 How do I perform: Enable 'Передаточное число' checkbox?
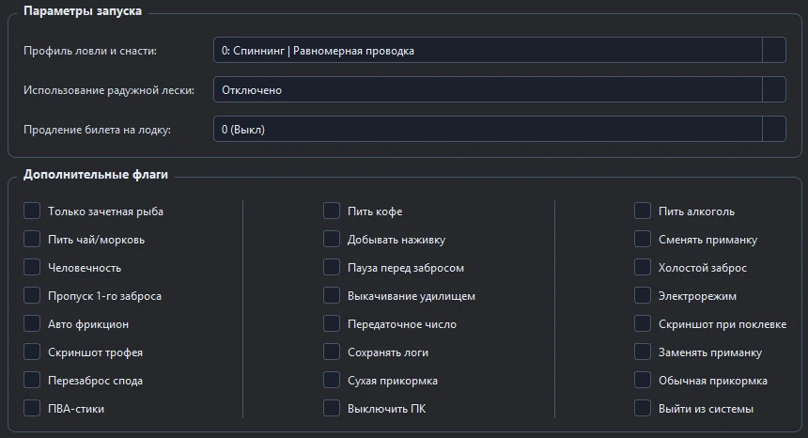click(x=332, y=323)
